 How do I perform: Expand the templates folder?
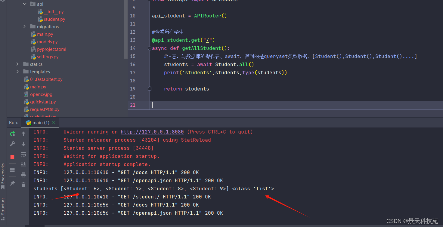pos(17,72)
